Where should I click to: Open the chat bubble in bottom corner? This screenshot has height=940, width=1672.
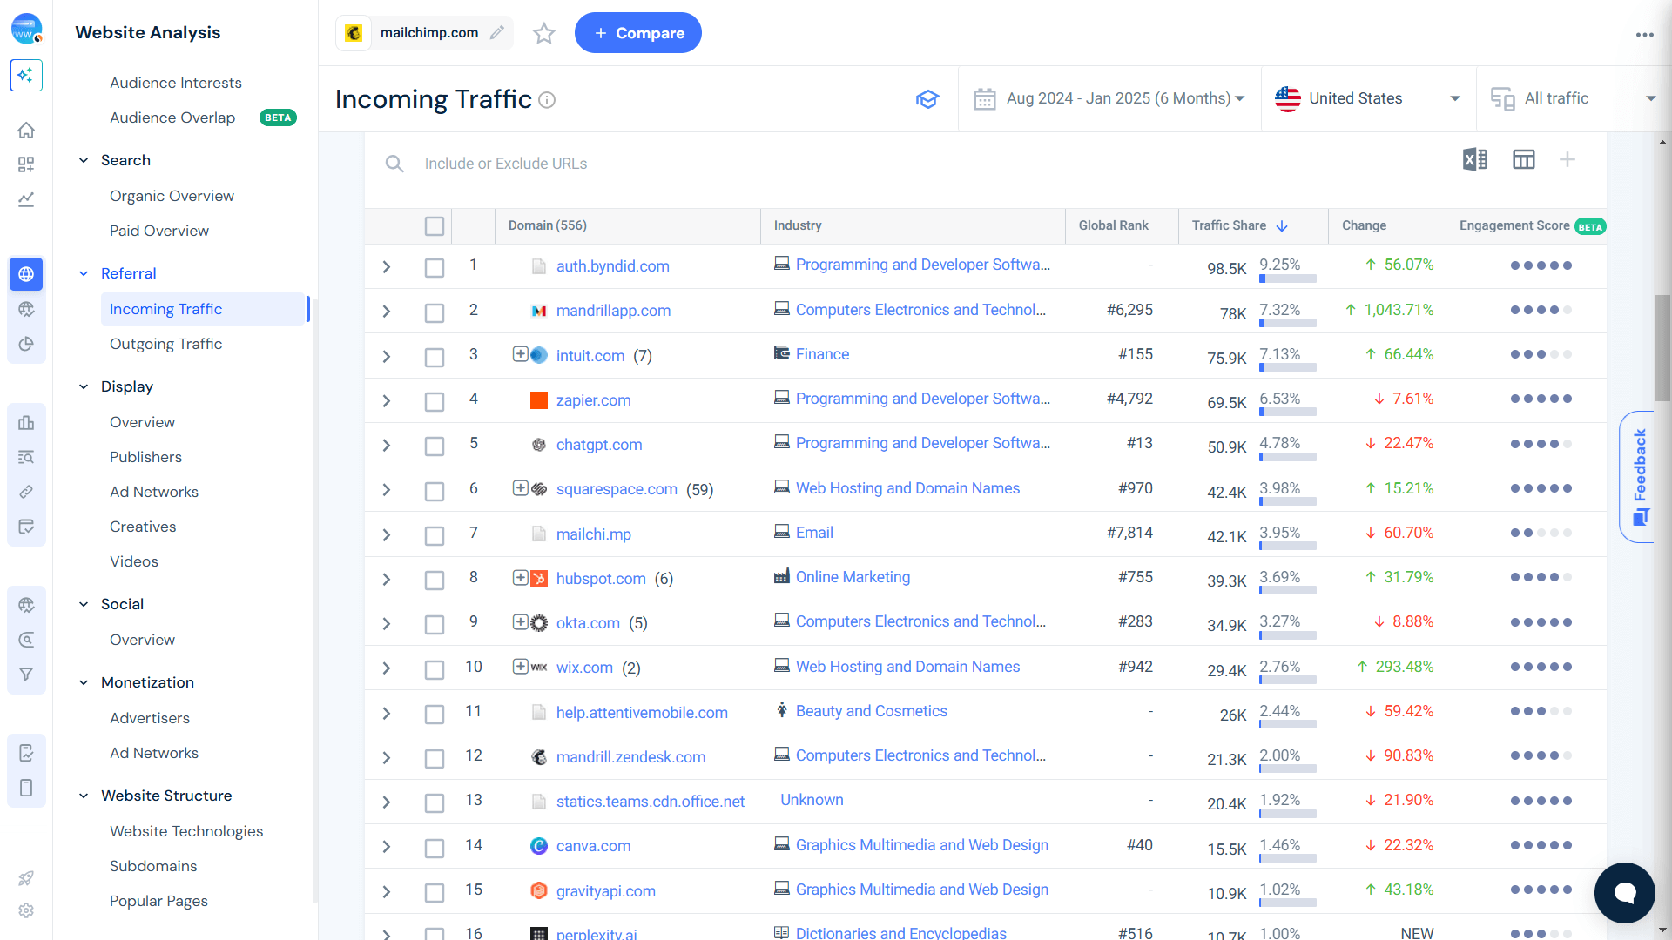pyautogui.click(x=1624, y=893)
